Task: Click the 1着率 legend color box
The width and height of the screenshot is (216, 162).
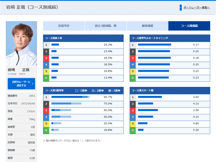Action: 76,91
